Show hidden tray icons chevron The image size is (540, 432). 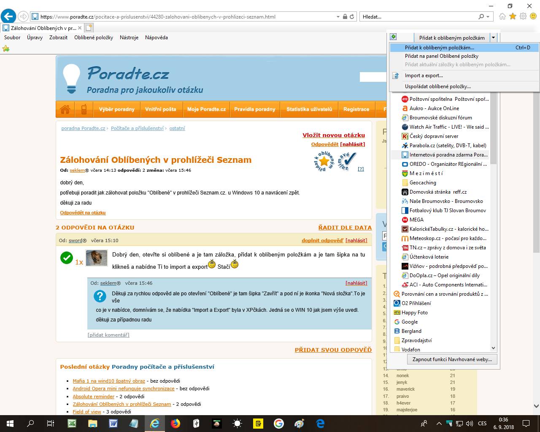(439, 424)
